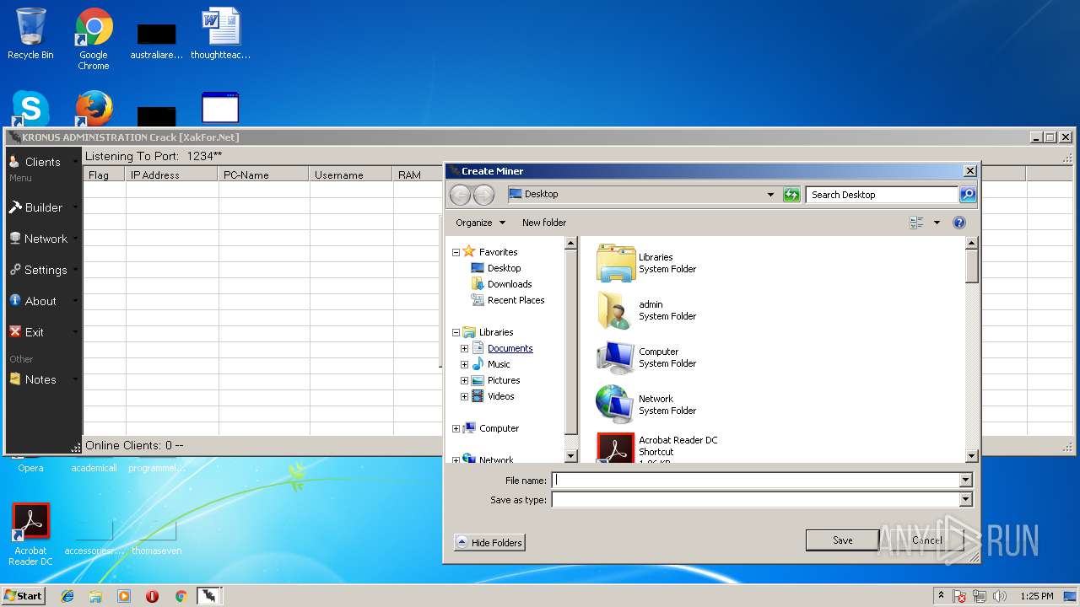
Task: Expand the views dropdown arrow
Action: 937,223
